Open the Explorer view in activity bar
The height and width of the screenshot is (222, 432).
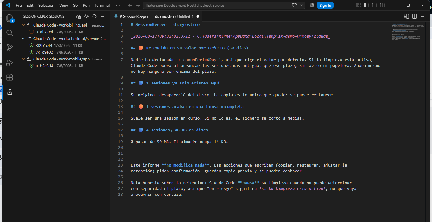[x=10, y=18]
